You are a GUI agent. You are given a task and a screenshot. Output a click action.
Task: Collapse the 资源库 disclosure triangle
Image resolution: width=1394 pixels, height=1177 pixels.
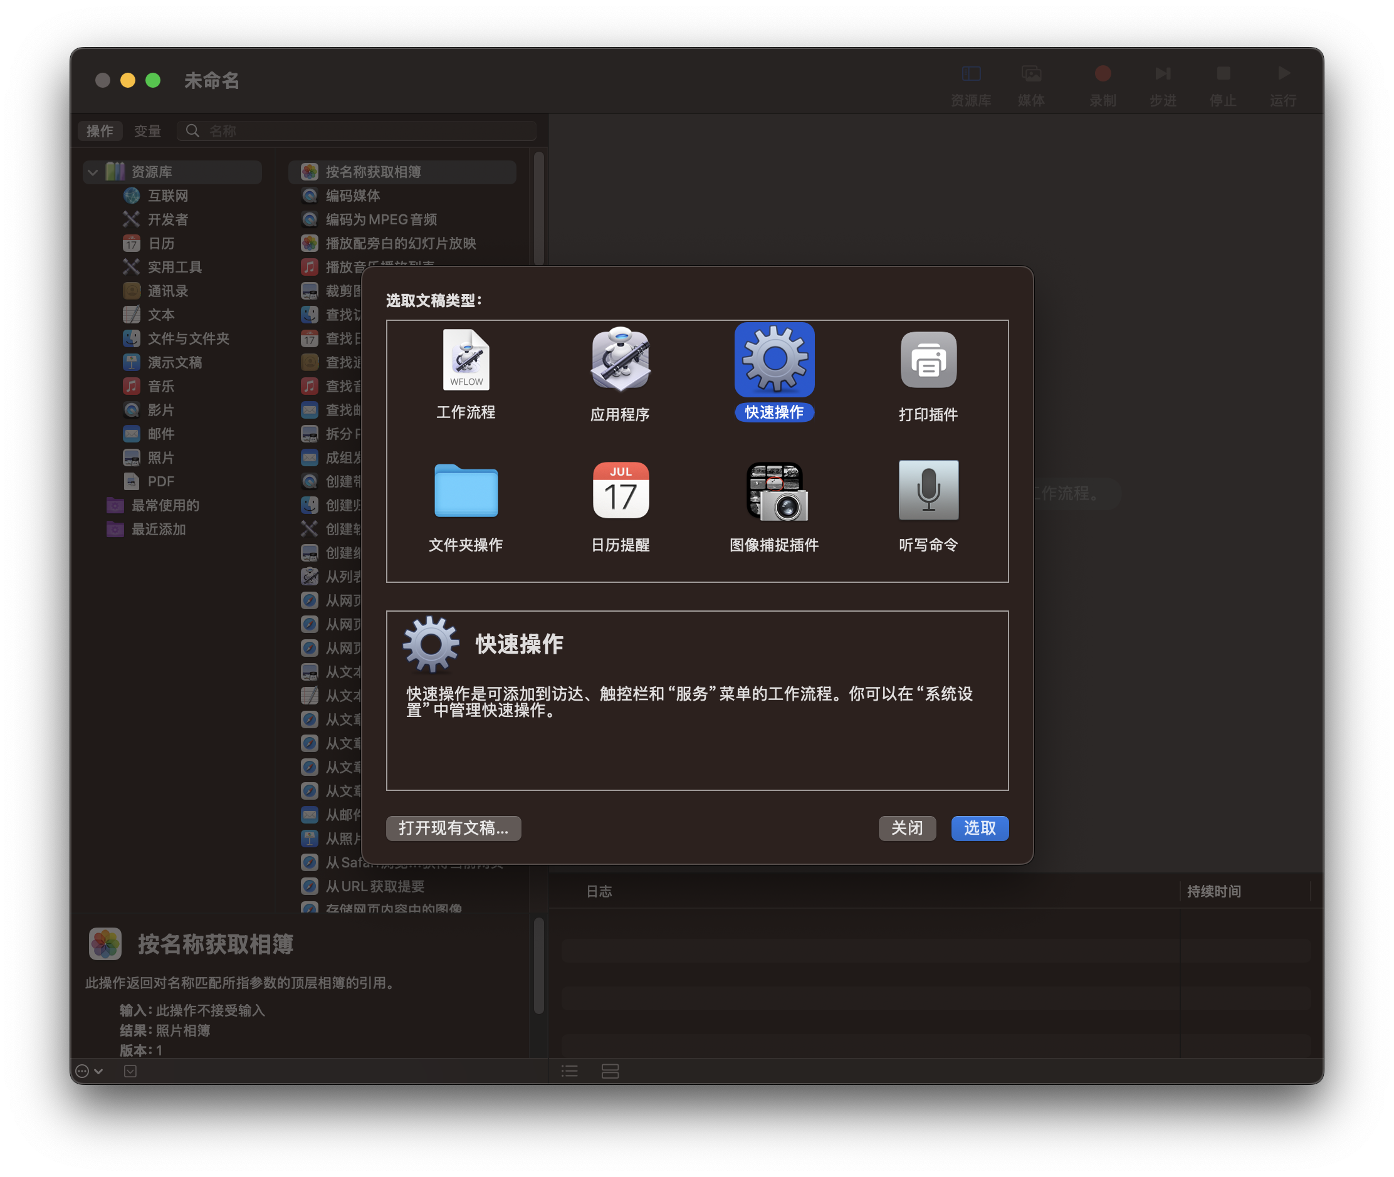pos(93,172)
